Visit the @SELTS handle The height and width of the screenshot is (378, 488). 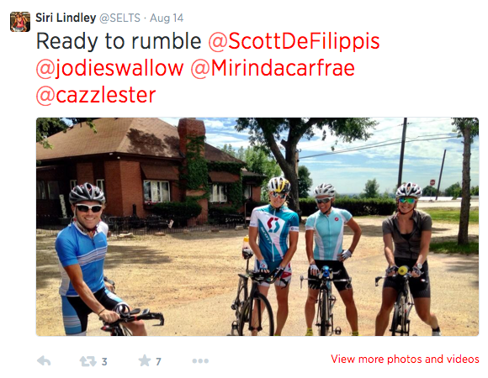119,18
